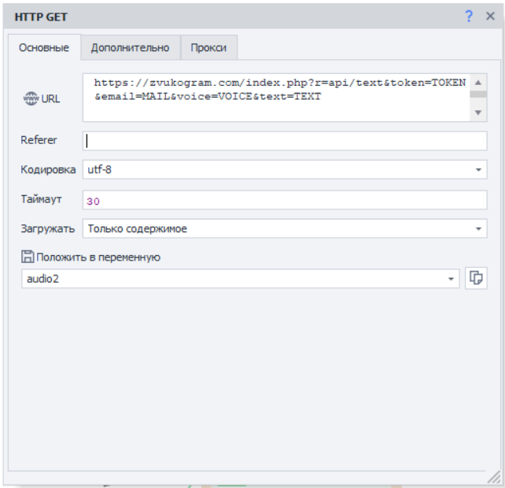Close the HTTP GET dialog

(x=489, y=17)
